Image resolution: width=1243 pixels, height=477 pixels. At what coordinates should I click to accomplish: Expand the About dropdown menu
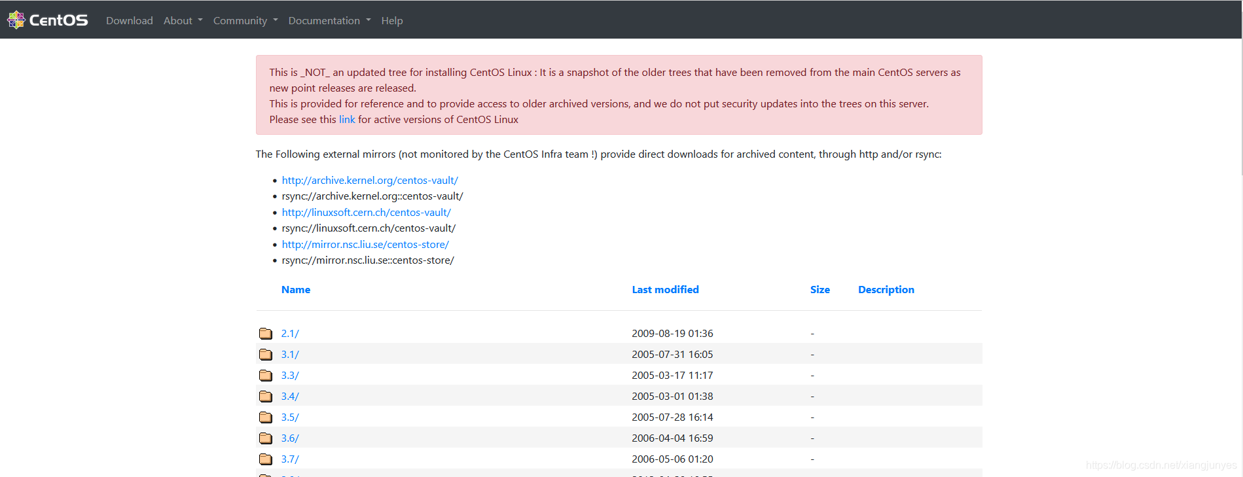pyautogui.click(x=183, y=21)
